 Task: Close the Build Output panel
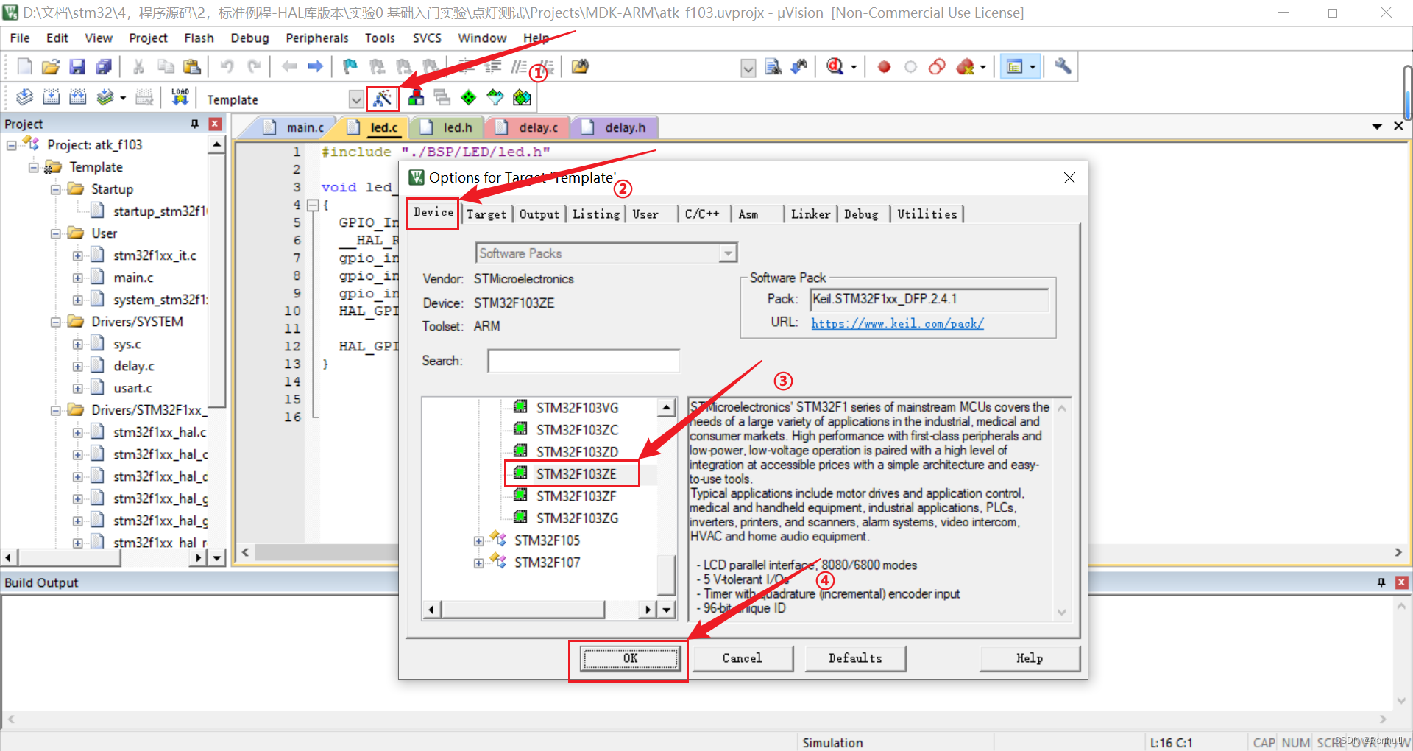(1401, 582)
